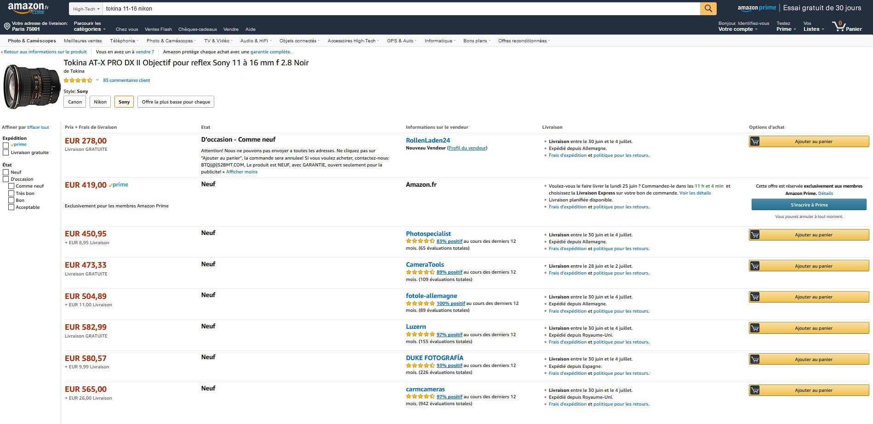Viewport: 873px width, 424px height.
Task: Open Offres reconditionnées nav item
Action: [524, 41]
